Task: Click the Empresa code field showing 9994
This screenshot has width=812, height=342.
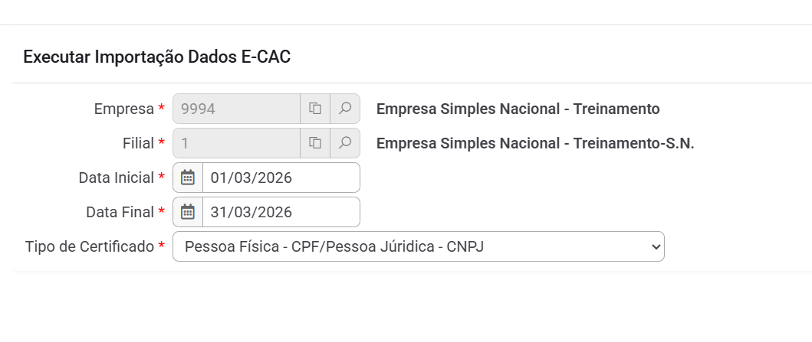Action: tap(236, 109)
